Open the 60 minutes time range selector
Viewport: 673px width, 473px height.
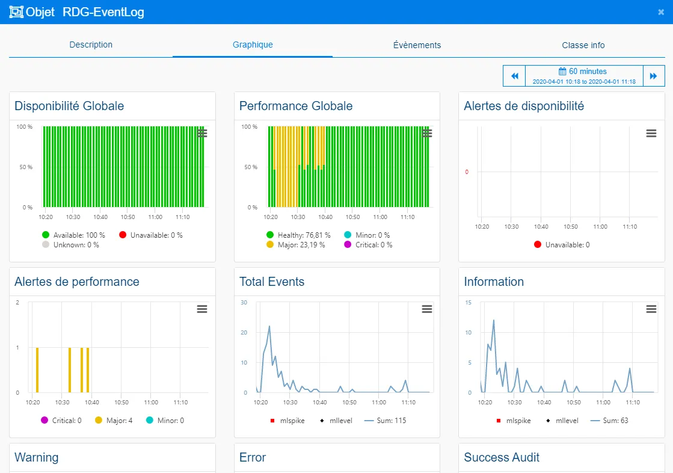point(584,76)
